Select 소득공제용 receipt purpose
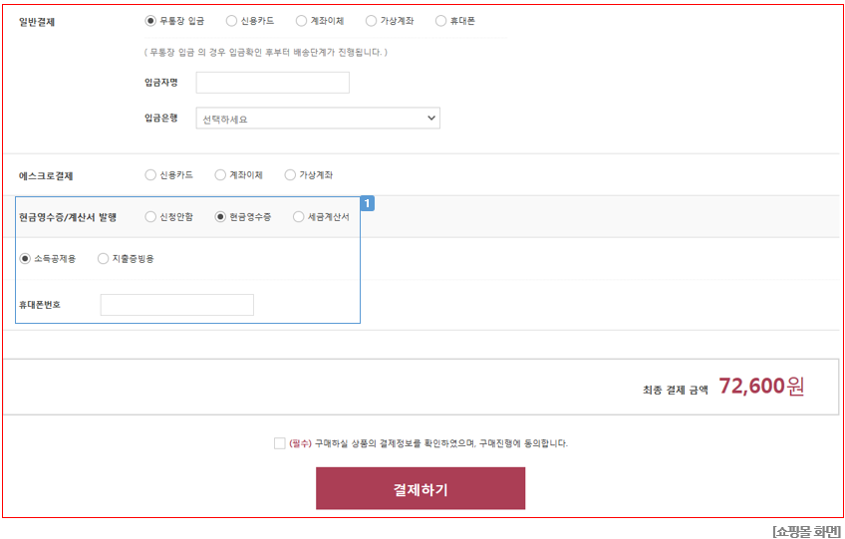845x539 pixels. pyautogui.click(x=25, y=259)
